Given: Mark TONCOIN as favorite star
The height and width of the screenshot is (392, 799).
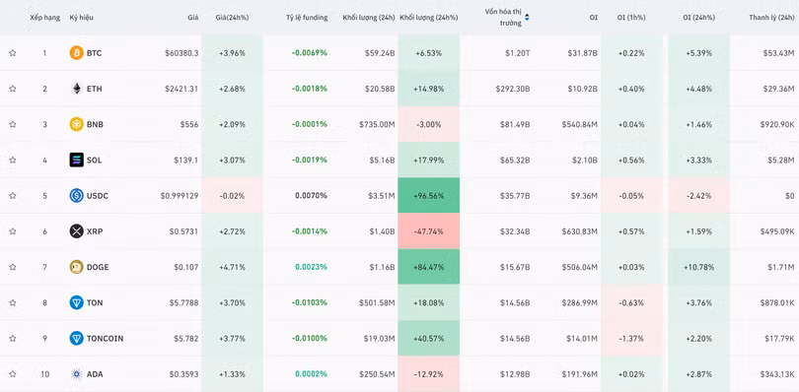Looking at the screenshot, I should [13, 338].
